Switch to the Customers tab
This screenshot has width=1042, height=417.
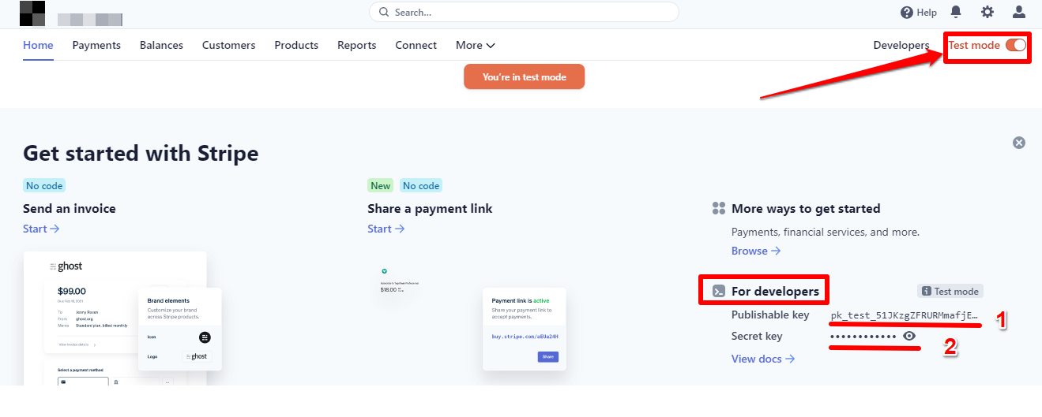[228, 45]
